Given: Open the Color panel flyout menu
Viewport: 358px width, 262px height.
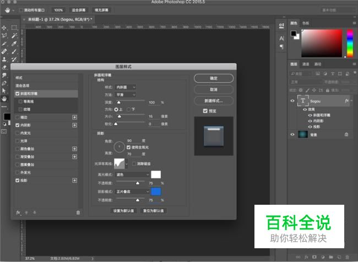Looking at the screenshot, I should click(x=354, y=23).
